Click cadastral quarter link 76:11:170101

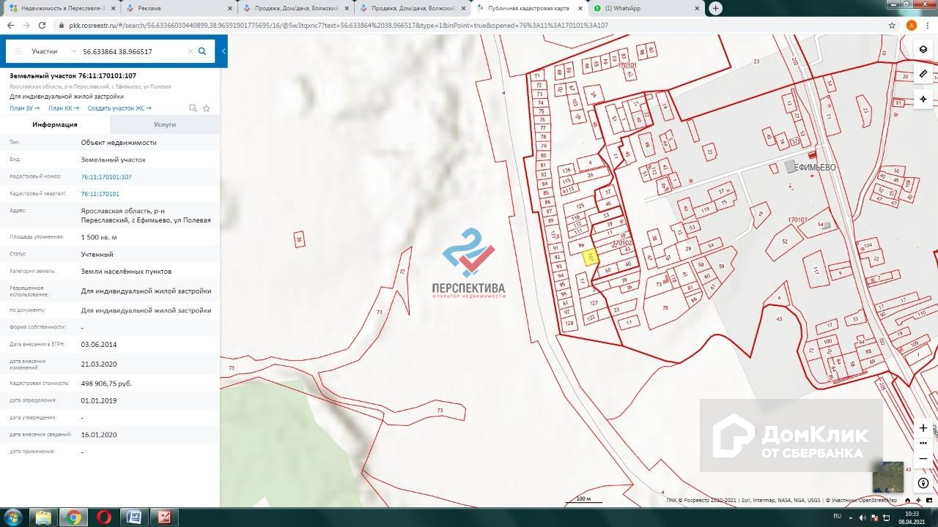(x=100, y=194)
